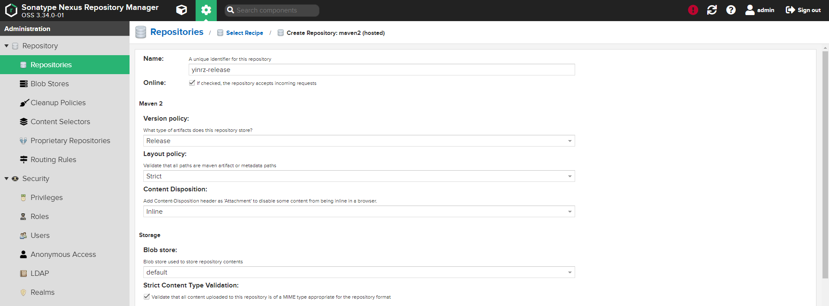Open the Browse cube icon

pos(182,10)
